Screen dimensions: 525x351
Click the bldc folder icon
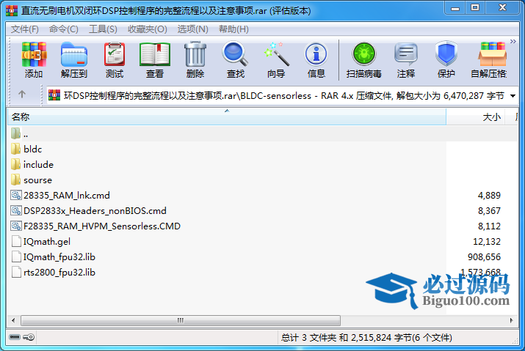(15, 149)
